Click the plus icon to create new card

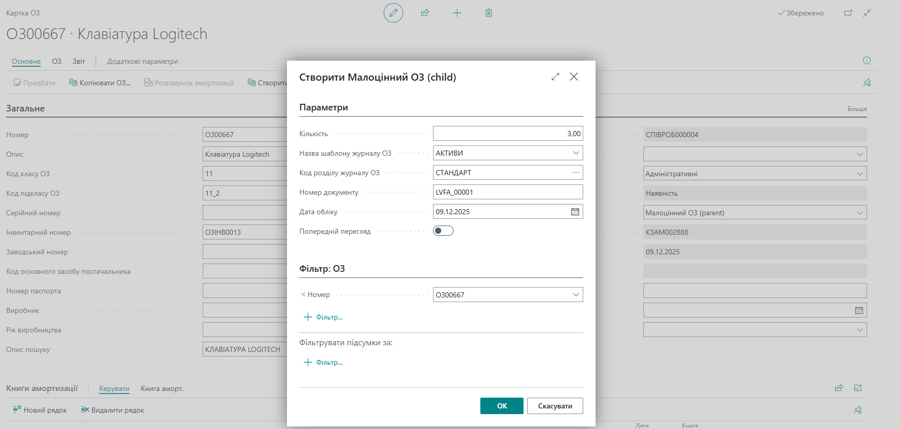(457, 13)
